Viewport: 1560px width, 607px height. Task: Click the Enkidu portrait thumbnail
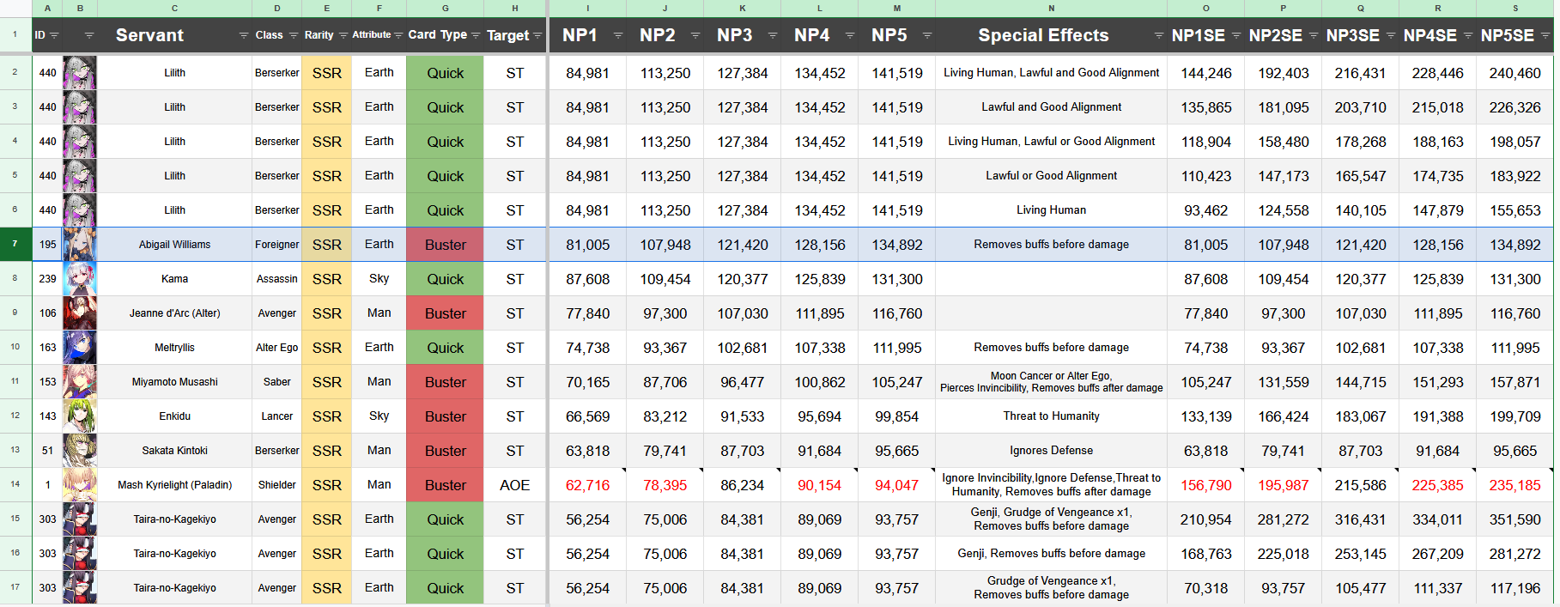(80, 416)
